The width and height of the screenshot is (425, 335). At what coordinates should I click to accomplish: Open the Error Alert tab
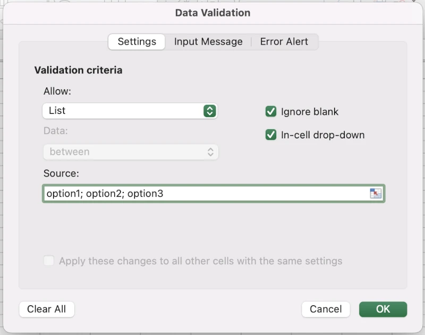284,41
